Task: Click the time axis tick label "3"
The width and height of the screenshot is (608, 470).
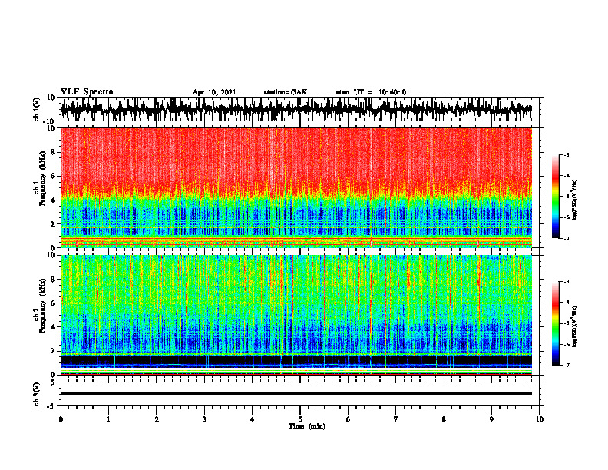Action: (204, 419)
